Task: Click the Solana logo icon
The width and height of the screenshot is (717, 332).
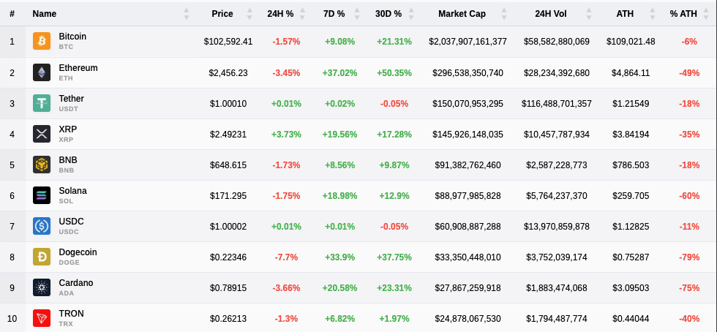Action: [42, 195]
